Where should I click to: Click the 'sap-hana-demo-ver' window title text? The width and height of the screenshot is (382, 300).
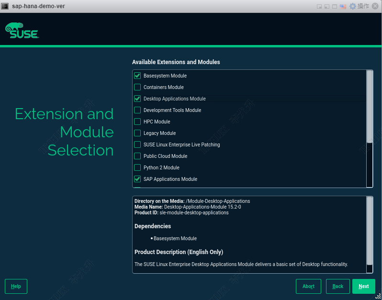(x=38, y=6)
